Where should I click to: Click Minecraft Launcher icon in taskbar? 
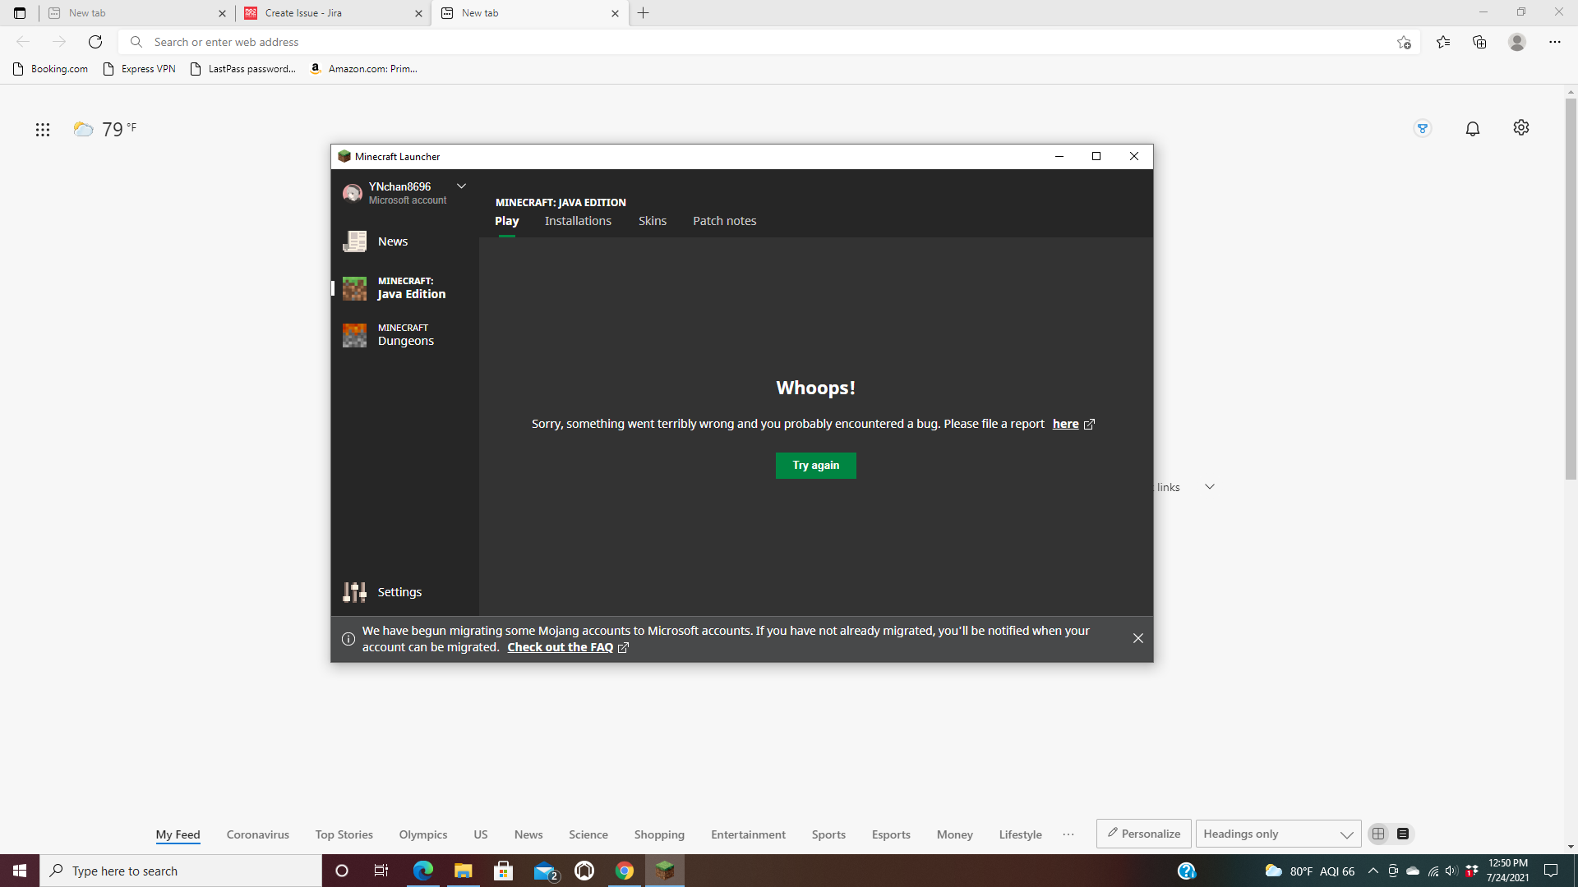(664, 871)
